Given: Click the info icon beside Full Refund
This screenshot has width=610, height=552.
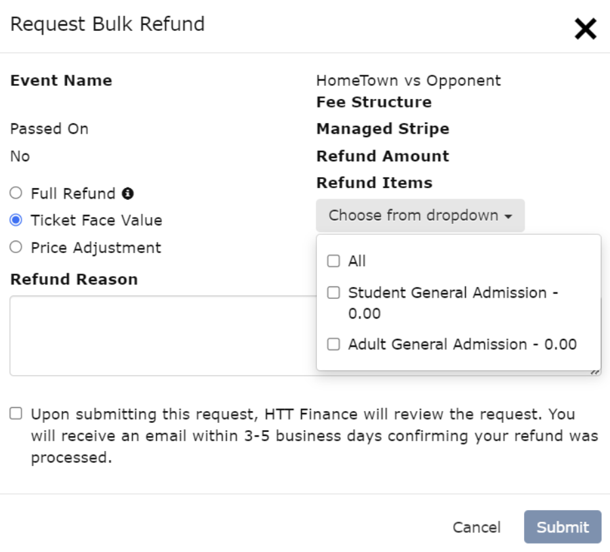Looking at the screenshot, I should (128, 193).
